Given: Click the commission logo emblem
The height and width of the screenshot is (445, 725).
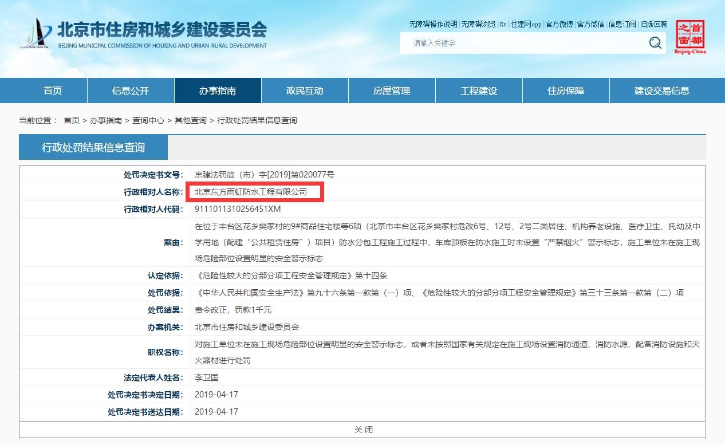Looking at the screenshot, I should coord(37,34).
